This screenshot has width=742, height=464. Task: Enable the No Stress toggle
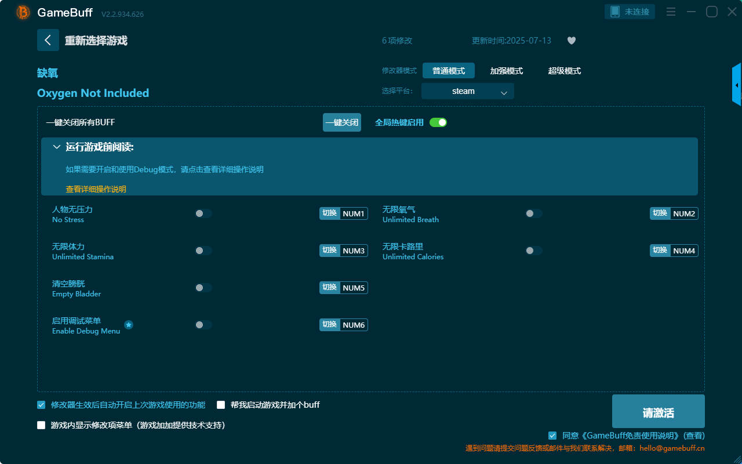click(203, 213)
